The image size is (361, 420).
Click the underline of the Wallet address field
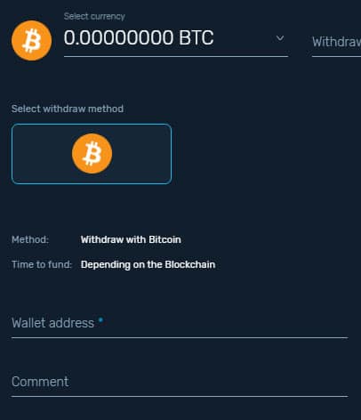180,337
